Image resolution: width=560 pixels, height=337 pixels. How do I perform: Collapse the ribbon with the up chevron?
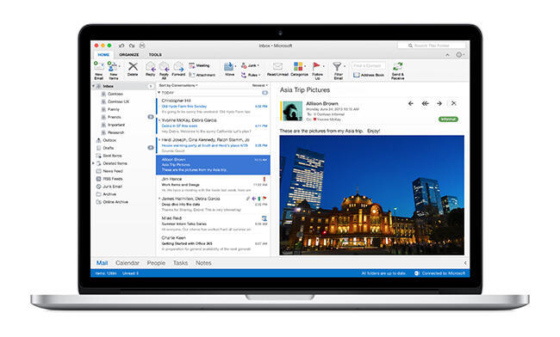coord(447,55)
